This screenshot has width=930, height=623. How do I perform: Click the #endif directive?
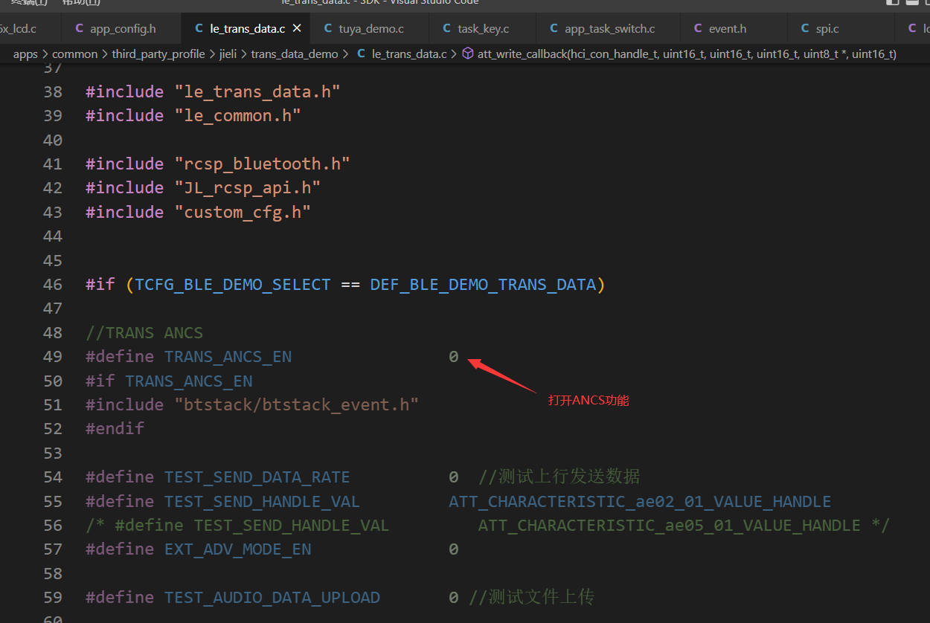[115, 428]
